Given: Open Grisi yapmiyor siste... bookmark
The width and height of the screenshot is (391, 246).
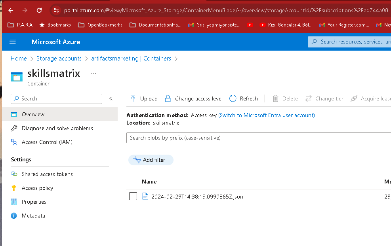Looking at the screenshot, I should [x=214, y=25].
